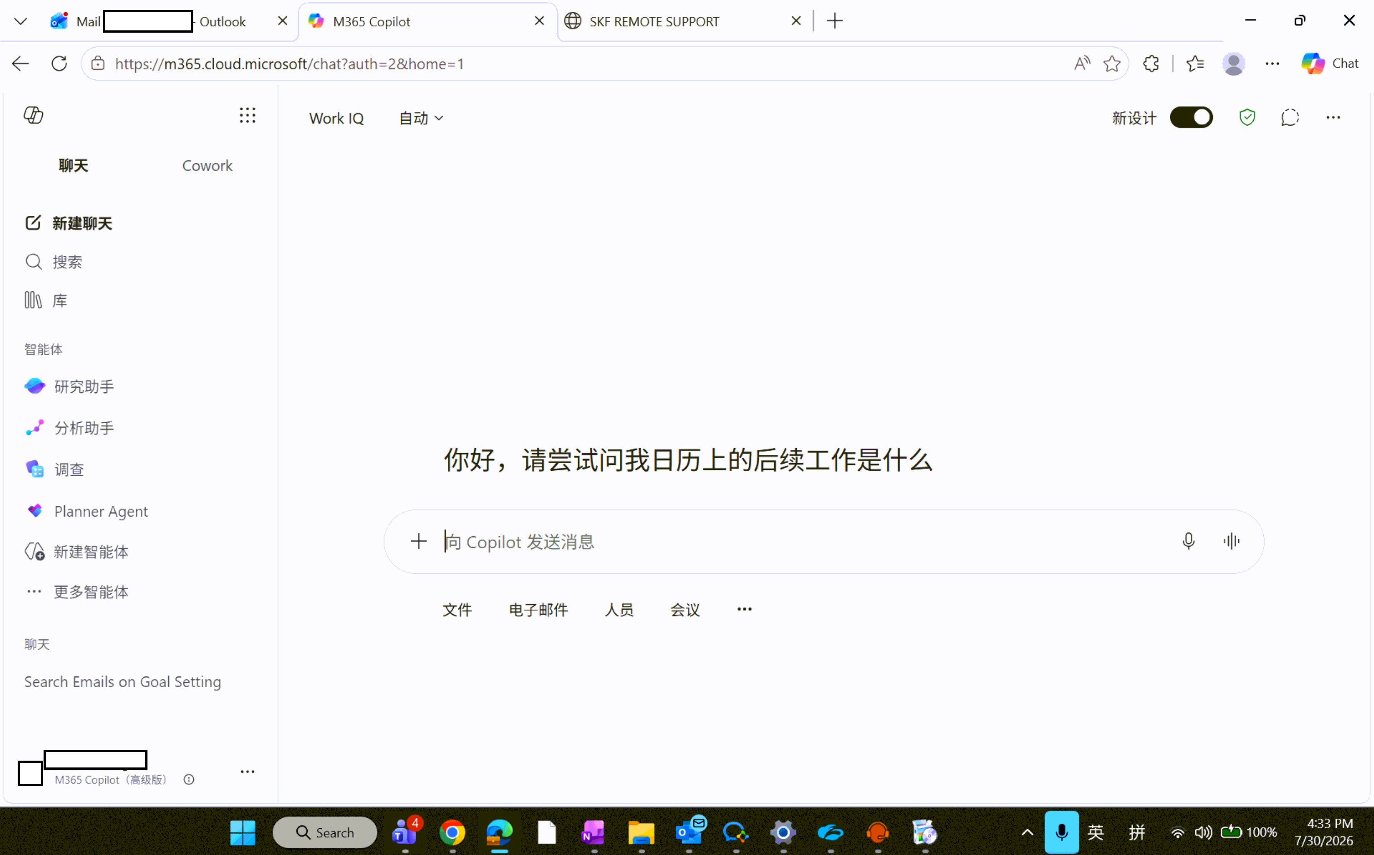Start voice chat with waveform icon
1374x855 pixels.
point(1231,542)
